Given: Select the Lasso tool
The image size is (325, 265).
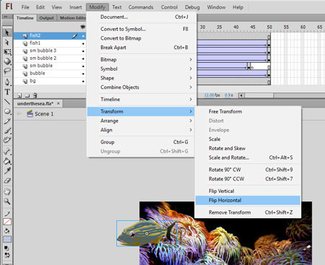Looking at the screenshot, I should pyautogui.click(x=7, y=71).
